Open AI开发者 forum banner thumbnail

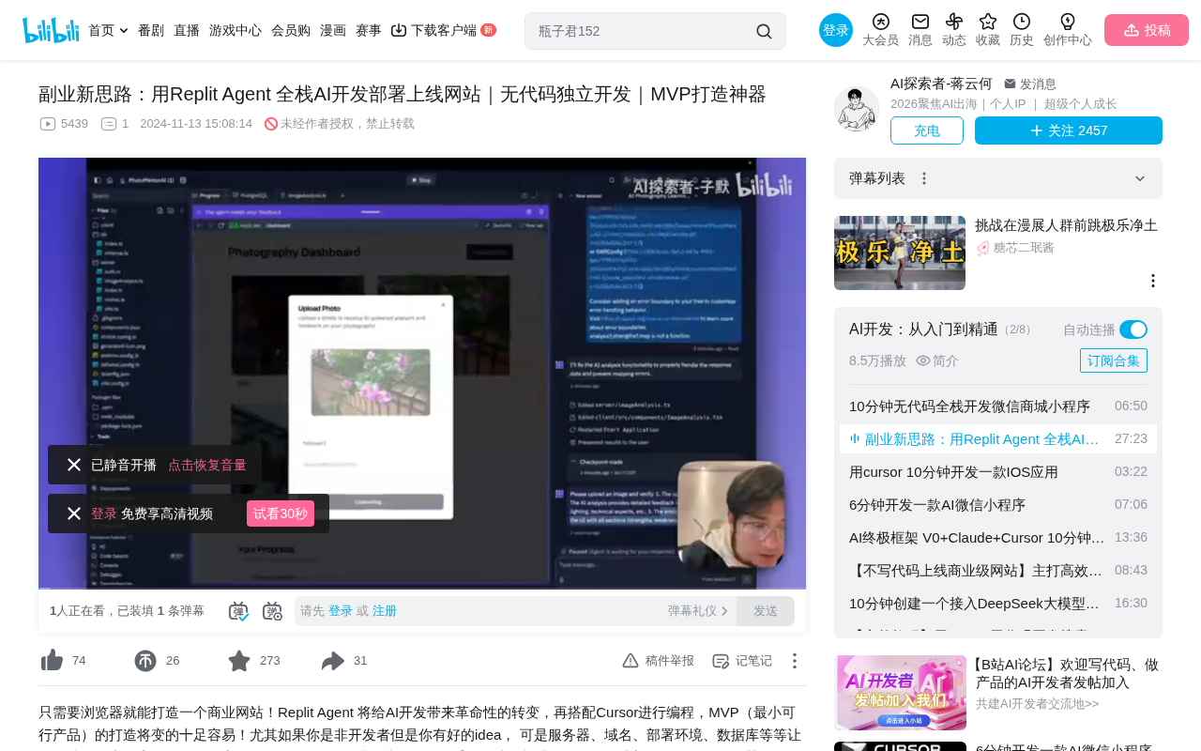click(x=901, y=693)
